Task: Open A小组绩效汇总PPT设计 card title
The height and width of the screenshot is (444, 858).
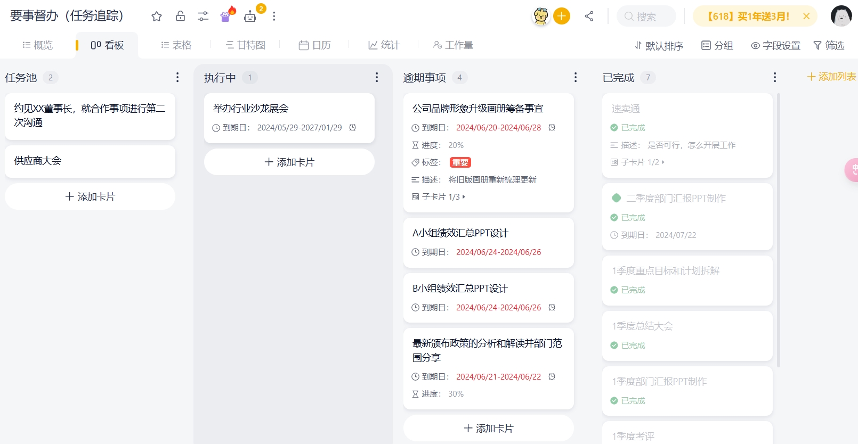Action: (460, 233)
